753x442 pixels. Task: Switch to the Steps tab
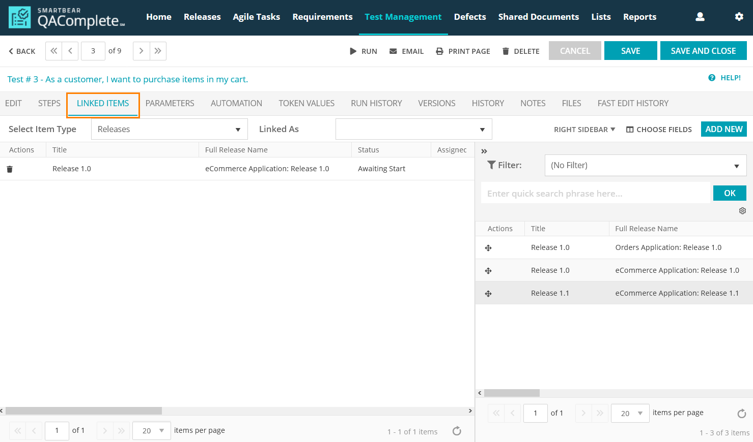click(49, 103)
